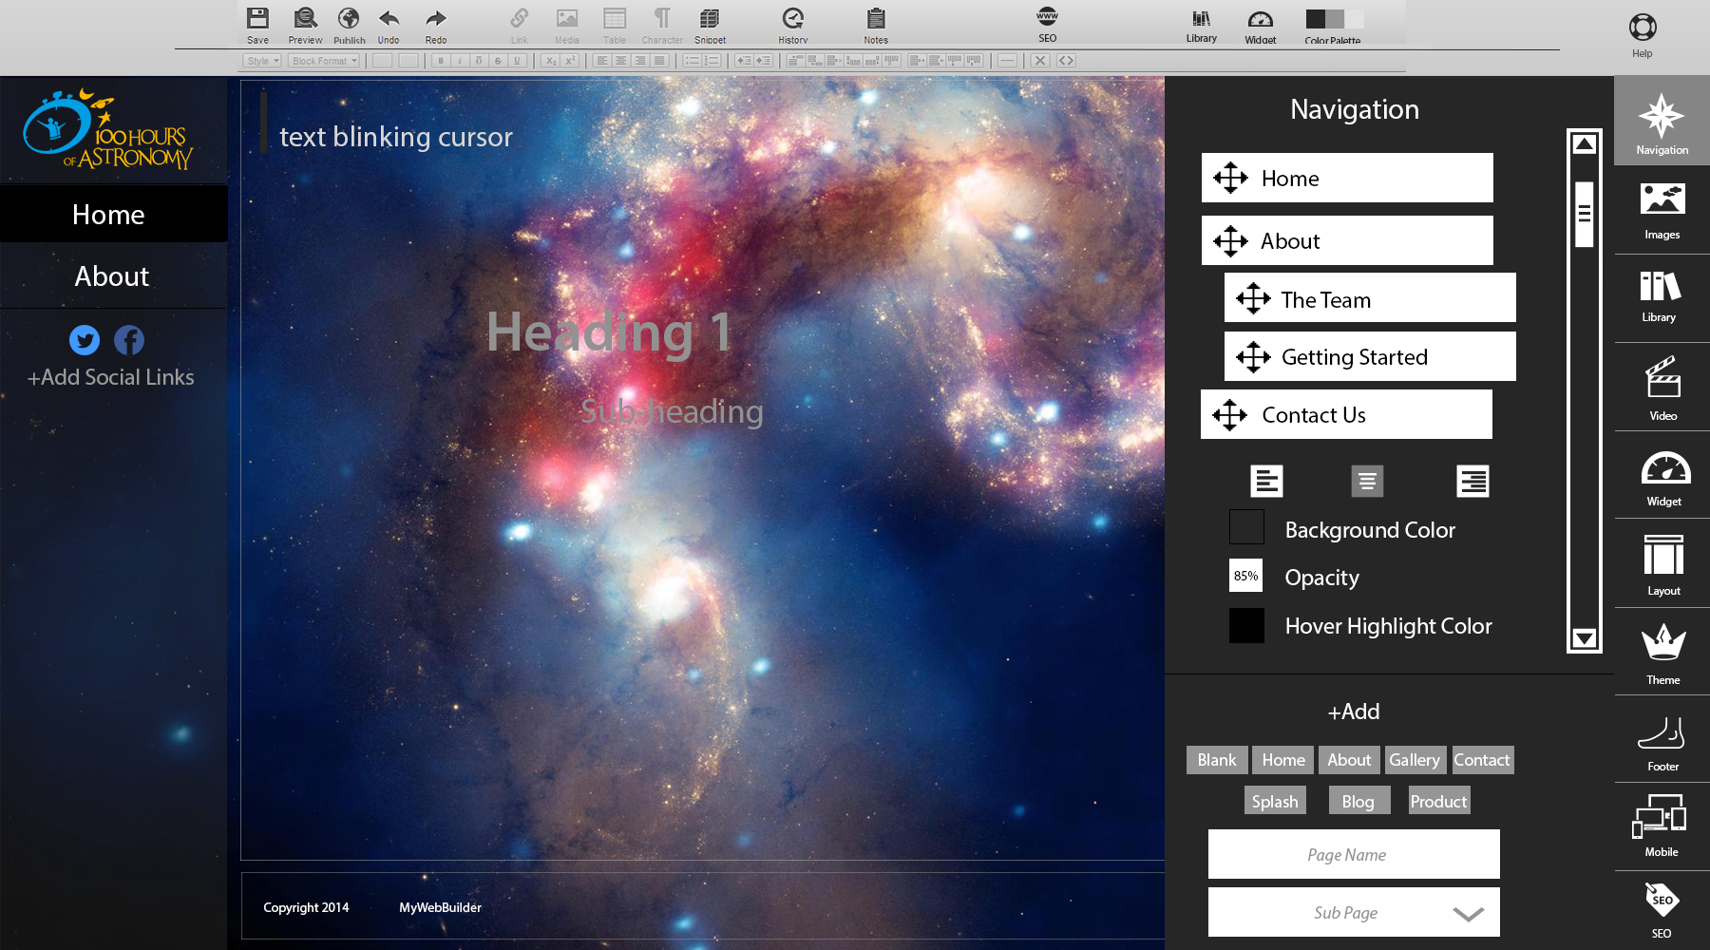
Task: Click the Twitter social icon
Action: 85,339
